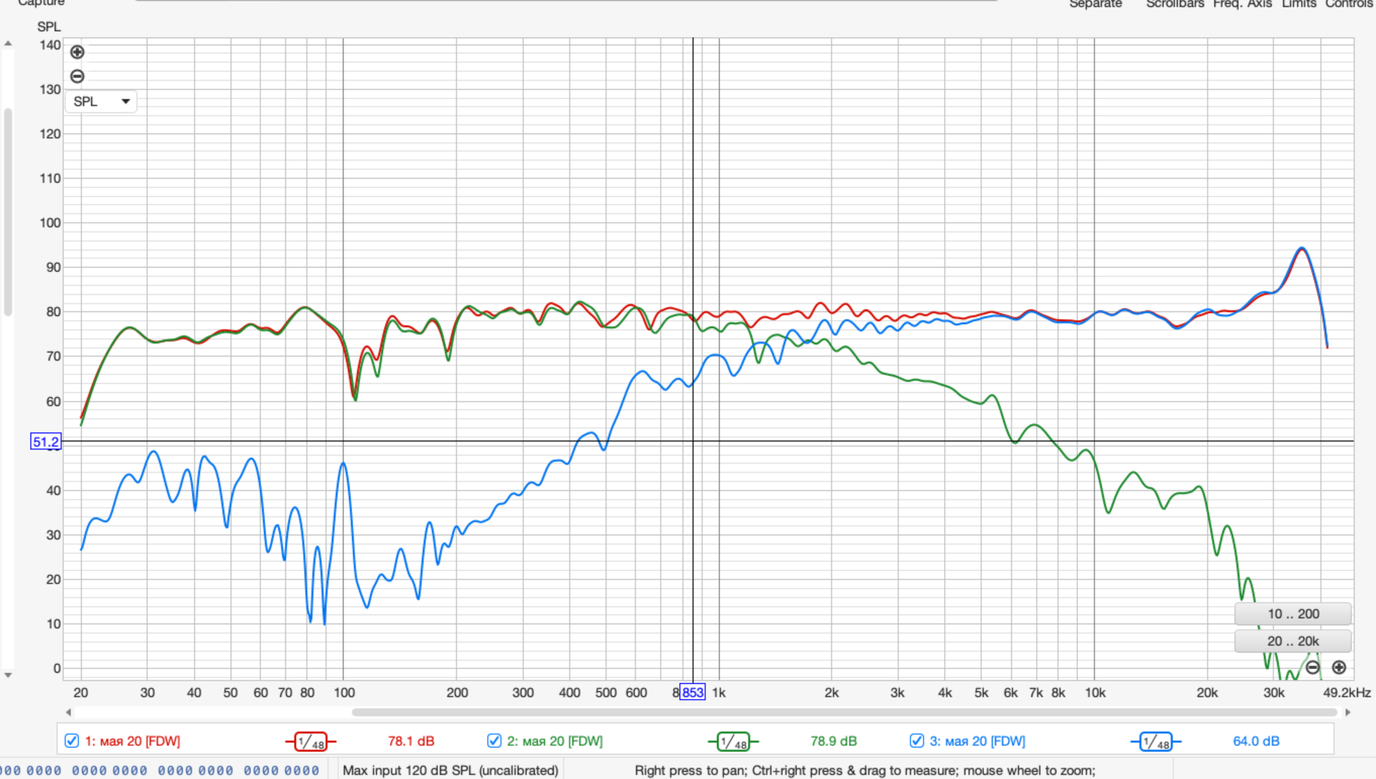Click the trace 2 value 78.9 dB
The width and height of the screenshot is (1376, 779).
tap(833, 741)
